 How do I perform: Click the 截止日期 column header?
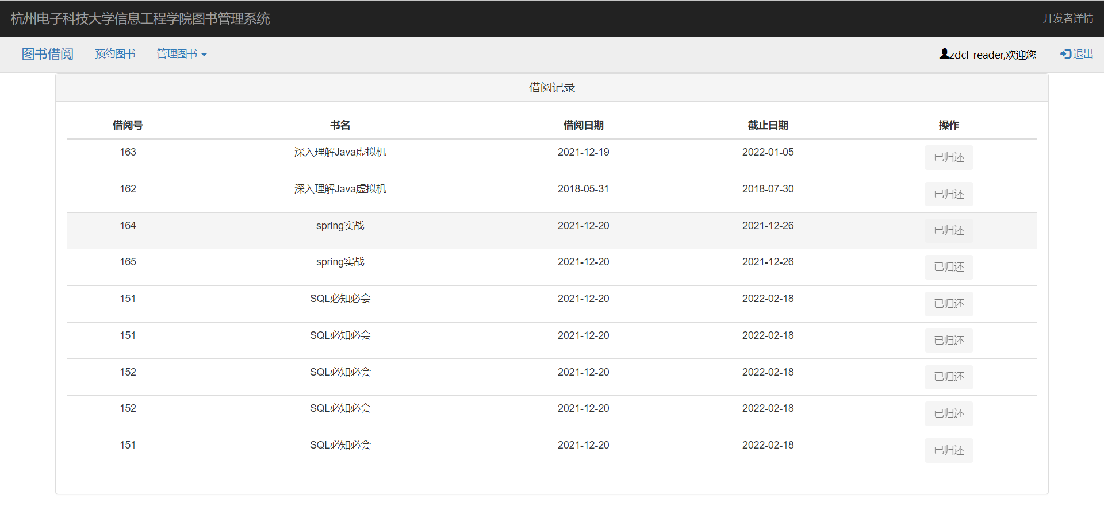click(x=768, y=125)
